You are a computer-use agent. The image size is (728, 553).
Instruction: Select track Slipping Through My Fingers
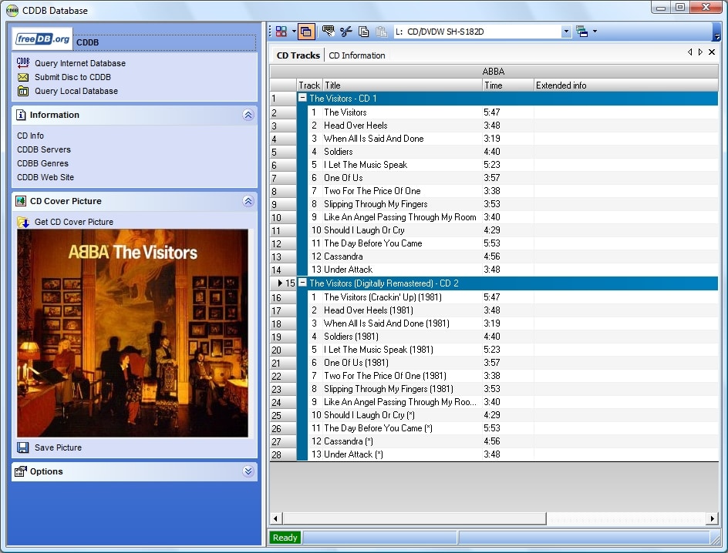(x=376, y=204)
